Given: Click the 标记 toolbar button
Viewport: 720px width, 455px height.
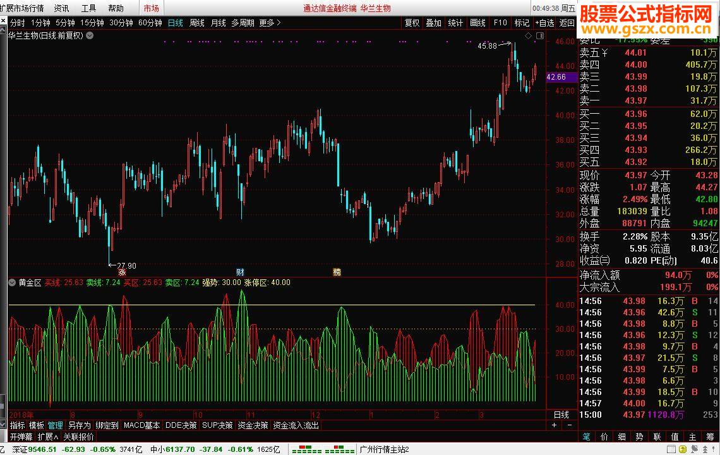Looking at the screenshot, I should point(522,23).
